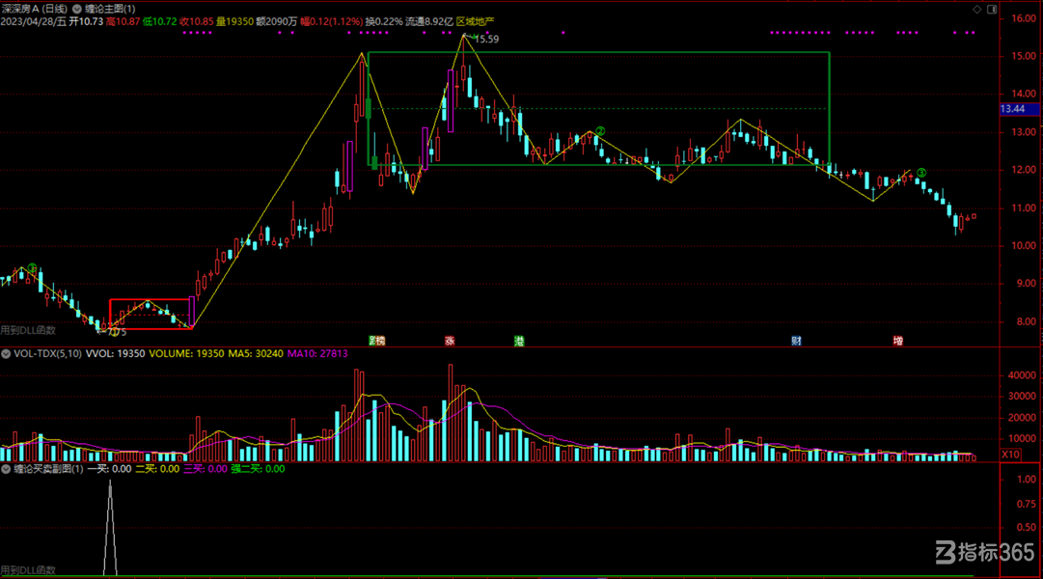
Task: Open the VOL-TDX indicator dropdown arrow
Action: pyautogui.click(x=6, y=354)
